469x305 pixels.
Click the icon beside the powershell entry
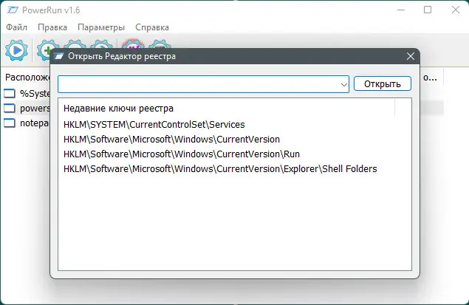pyautogui.click(x=10, y=108)
